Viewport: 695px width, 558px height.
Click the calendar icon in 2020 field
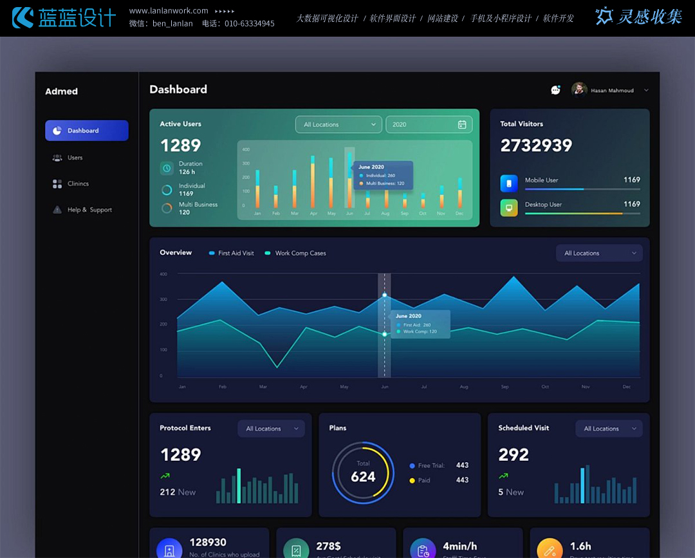(462, 125)
